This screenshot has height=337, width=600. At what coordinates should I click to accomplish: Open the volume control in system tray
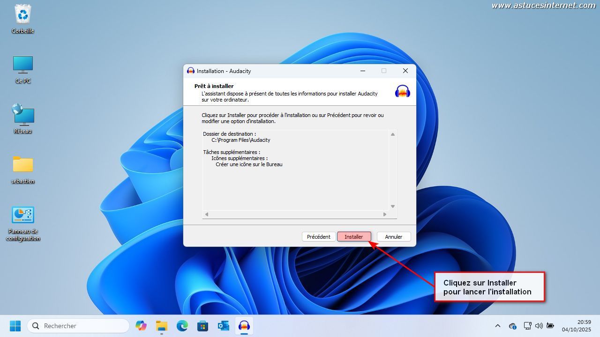click(x=539, y=326)
